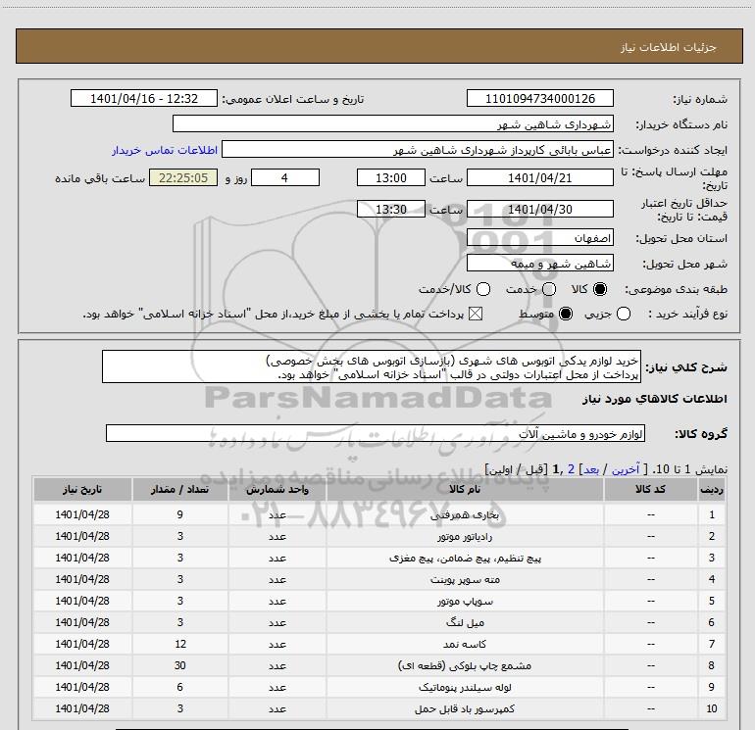Go to next page via بعد link

click(x=591, y=469)
